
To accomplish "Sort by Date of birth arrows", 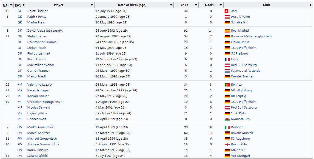I will [171, 5].
